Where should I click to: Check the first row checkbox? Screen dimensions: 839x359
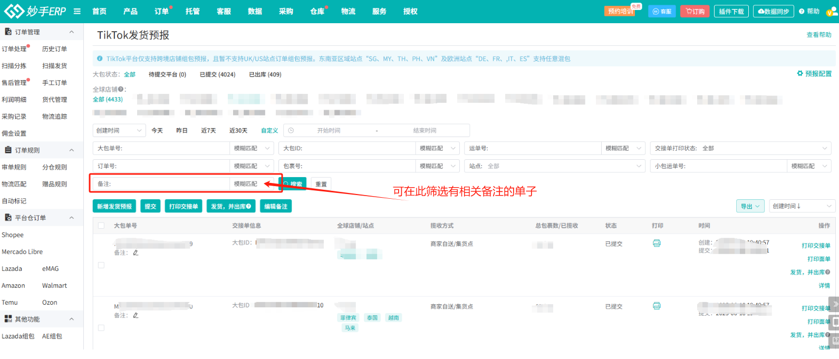[x=101, y=265]
